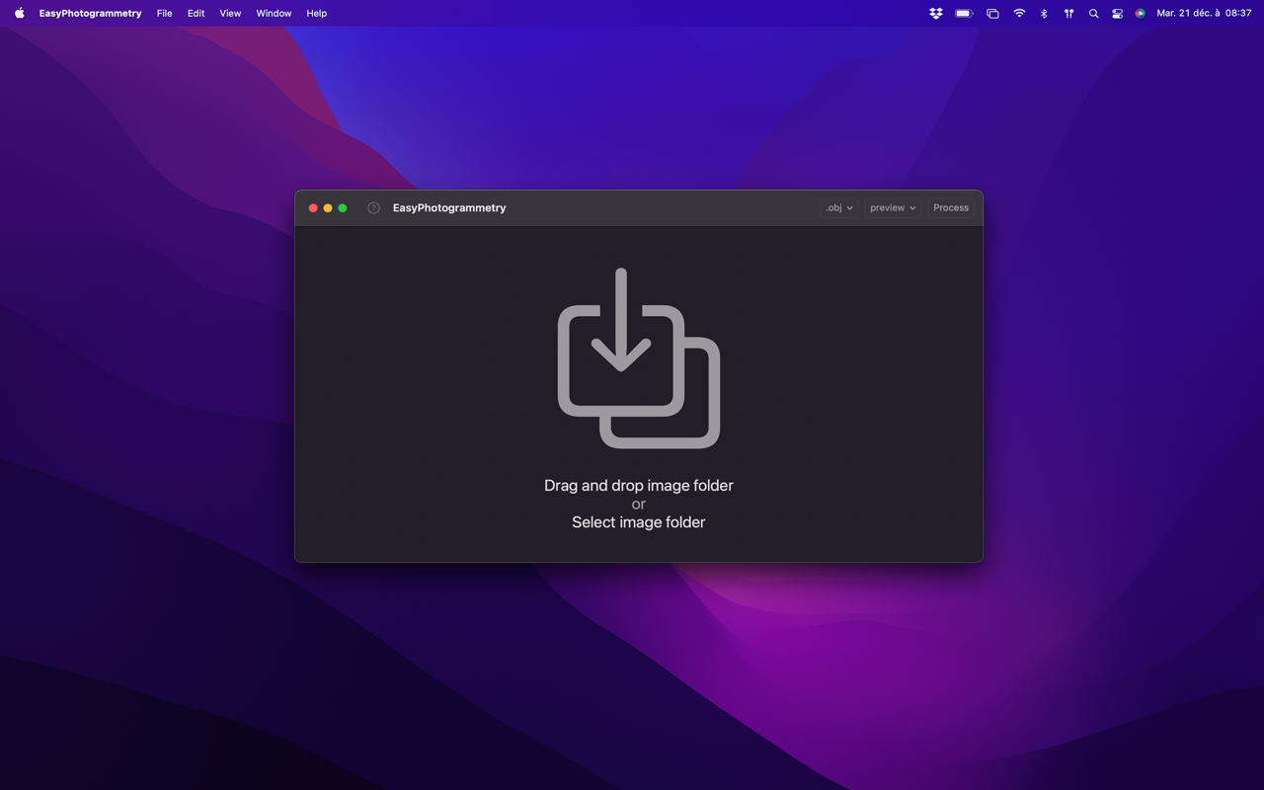Open the AirPods status icon

point(1068,14)
